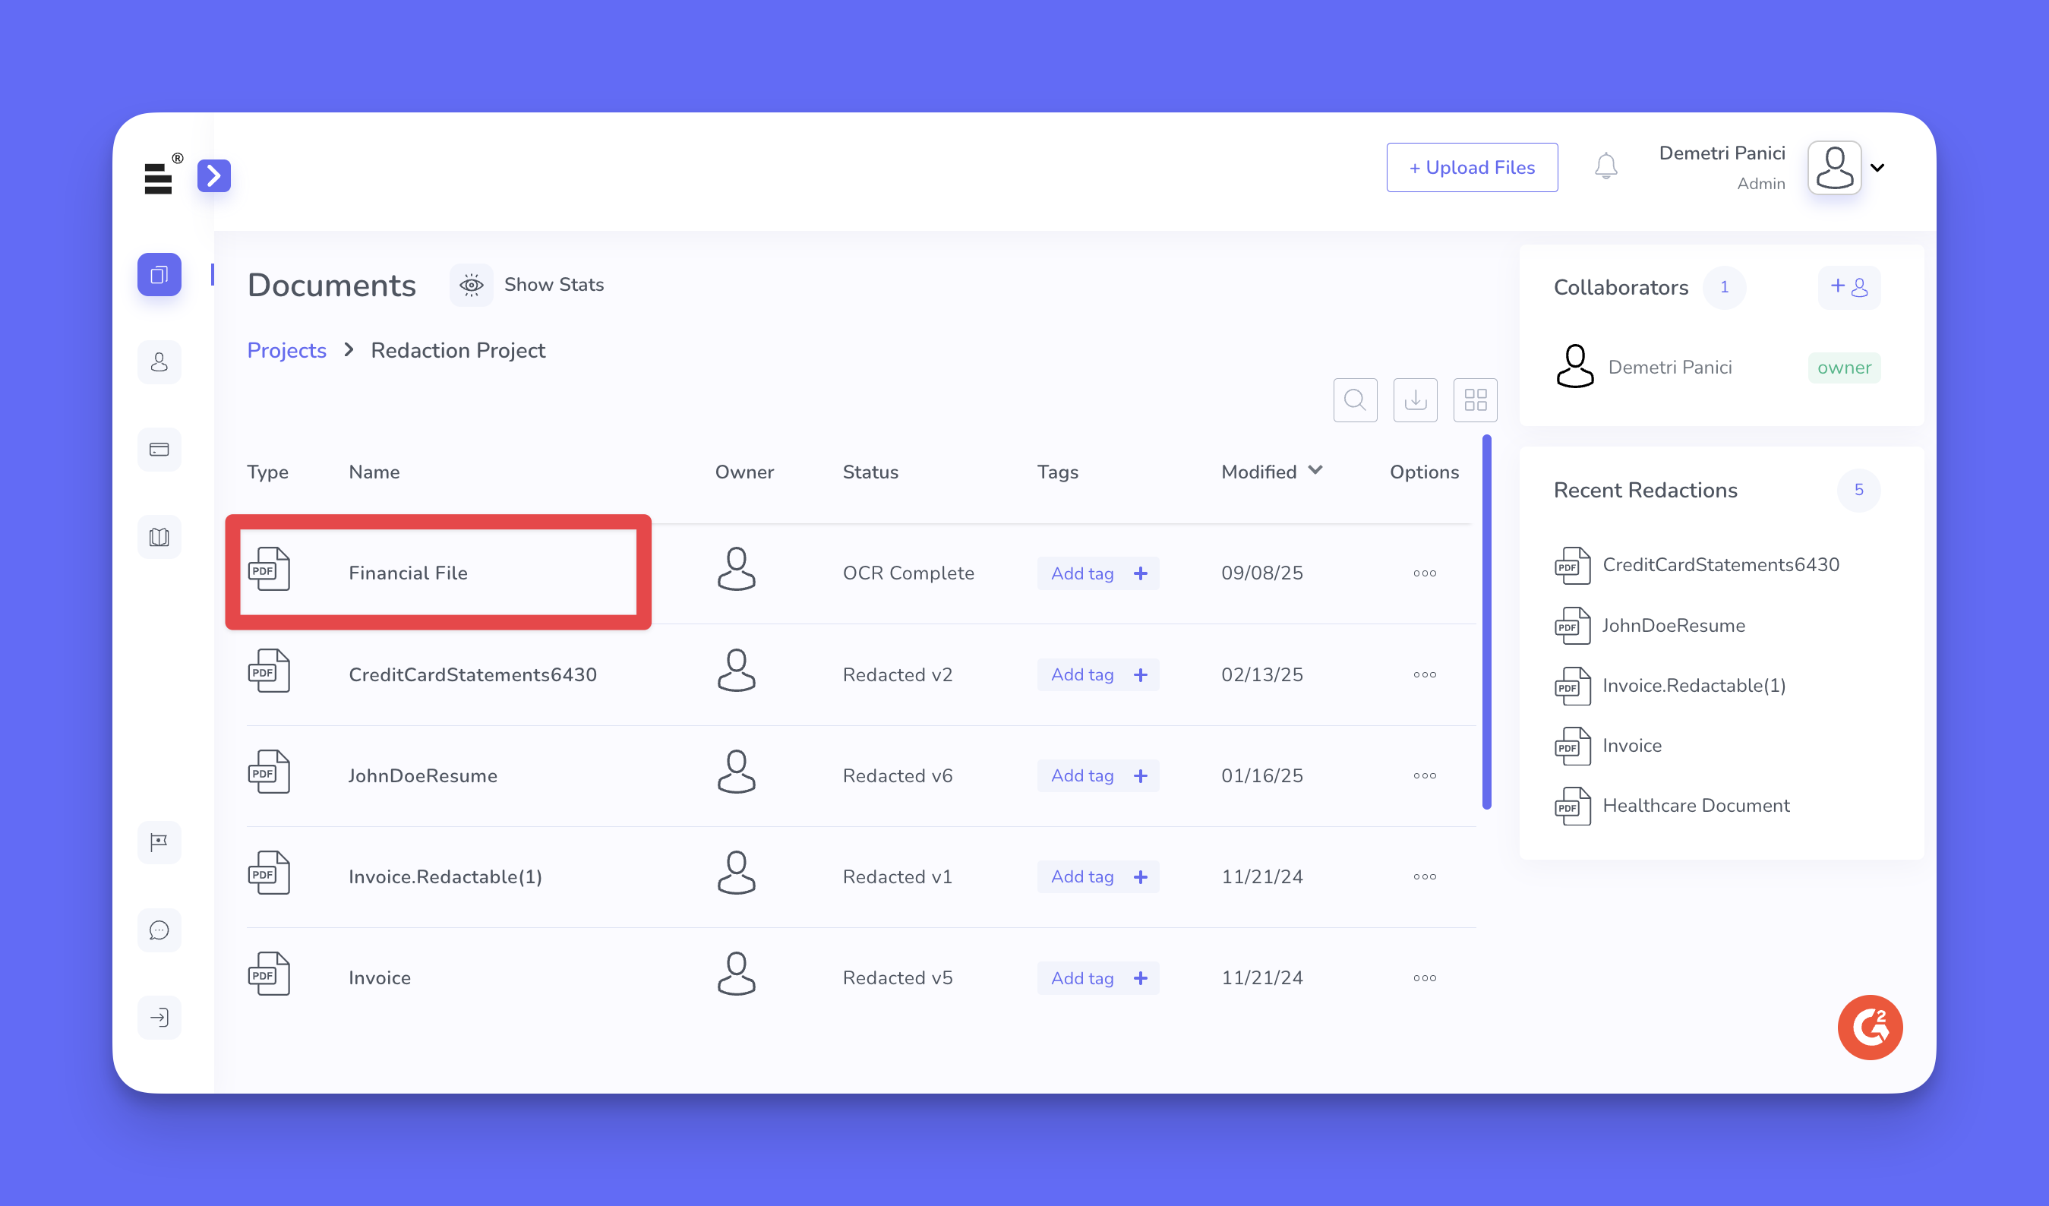This screenshot has width=2049, height=1206.
Task: Open options menu for JohnDoeResume row
Action: click(1424, 776)
